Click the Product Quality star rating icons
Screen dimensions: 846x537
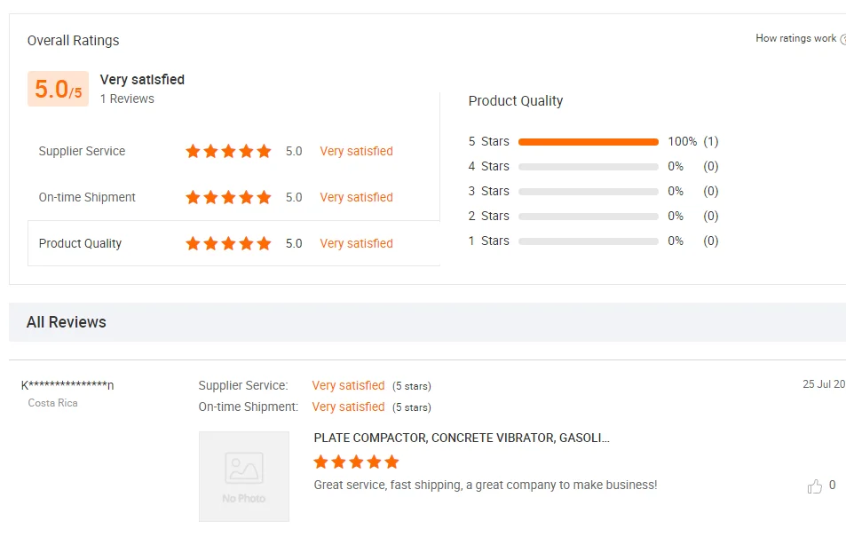[228, 244]
